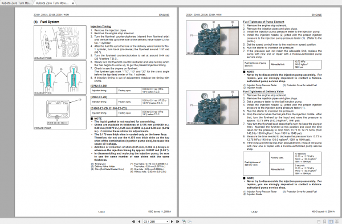Go to the next page
This screenshot has width=342, height=224.
tap(172, 221)
